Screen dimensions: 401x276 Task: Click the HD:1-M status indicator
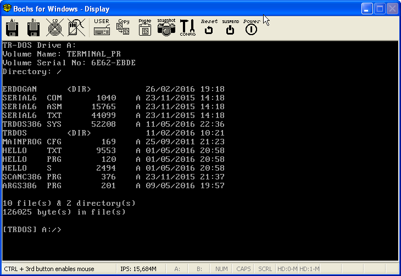click(x=309, y=269)
